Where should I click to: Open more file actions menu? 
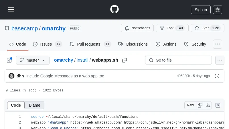(x=220, y=60)
